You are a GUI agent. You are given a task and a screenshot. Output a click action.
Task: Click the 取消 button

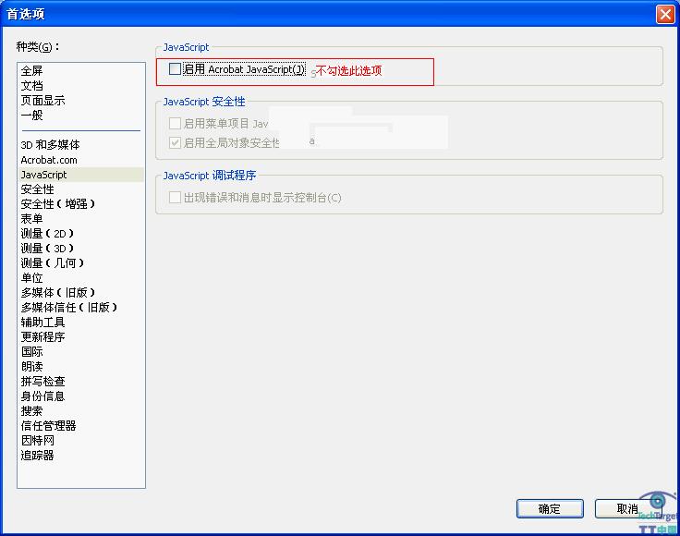click(x=626, y=508)
